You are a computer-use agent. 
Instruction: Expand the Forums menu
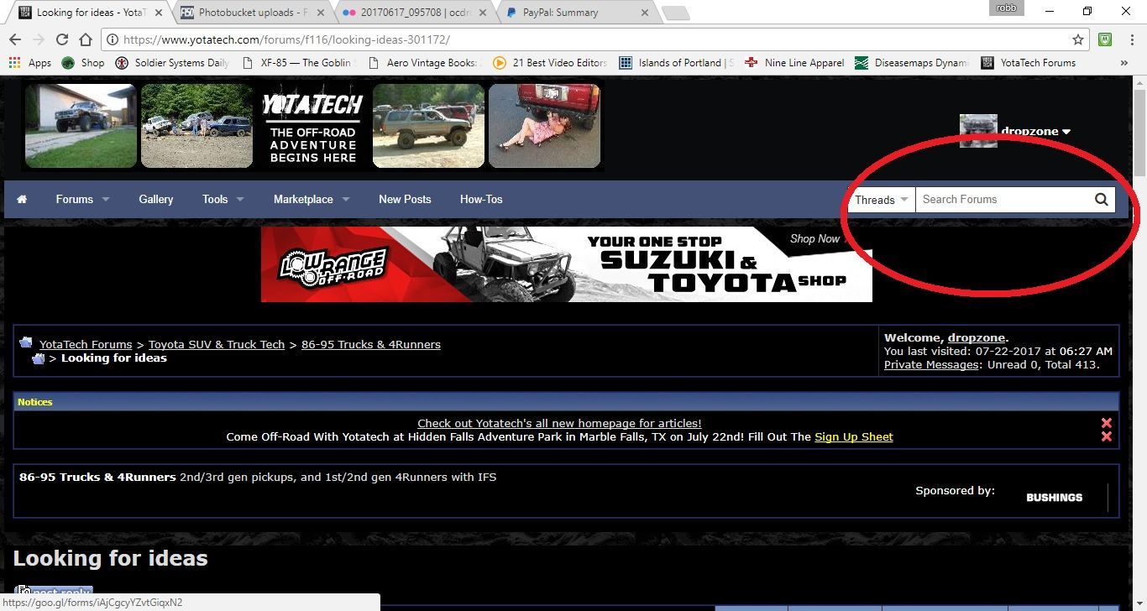pyautogui.click(x=82, y=200)
